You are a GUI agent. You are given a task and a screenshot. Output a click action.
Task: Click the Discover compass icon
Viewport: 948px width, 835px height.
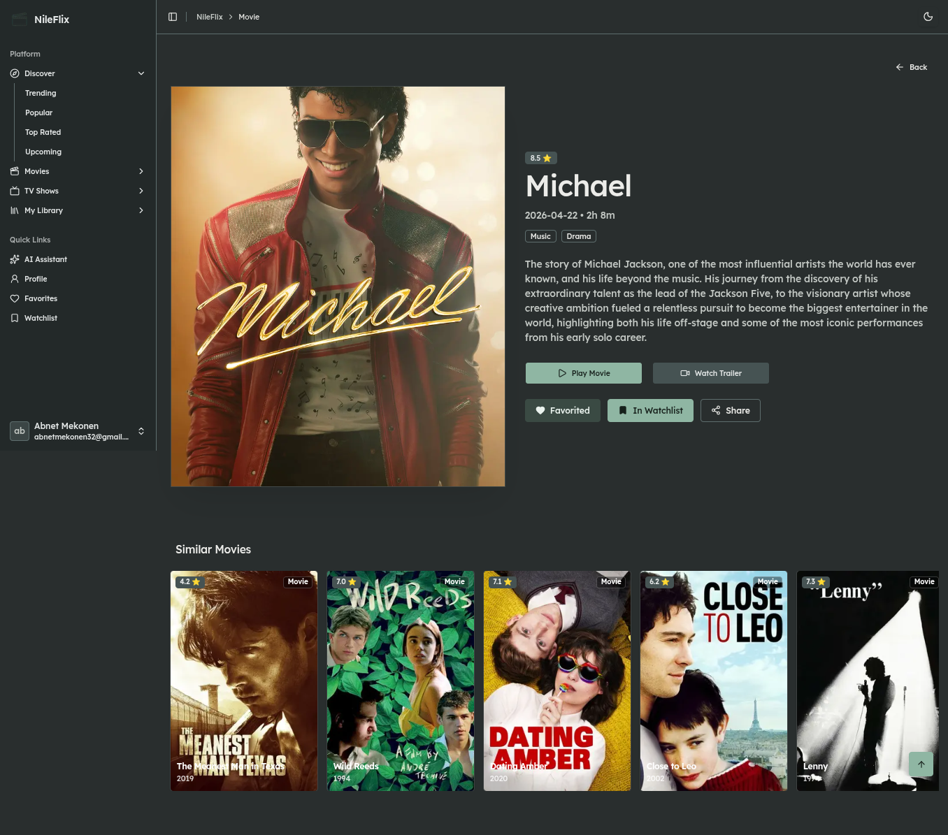click(15, 73)
